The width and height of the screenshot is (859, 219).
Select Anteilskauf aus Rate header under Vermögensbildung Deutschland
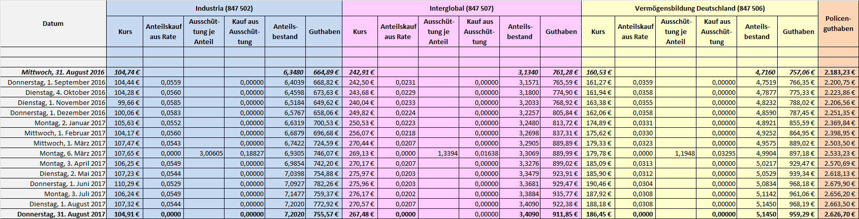point(635,31)
